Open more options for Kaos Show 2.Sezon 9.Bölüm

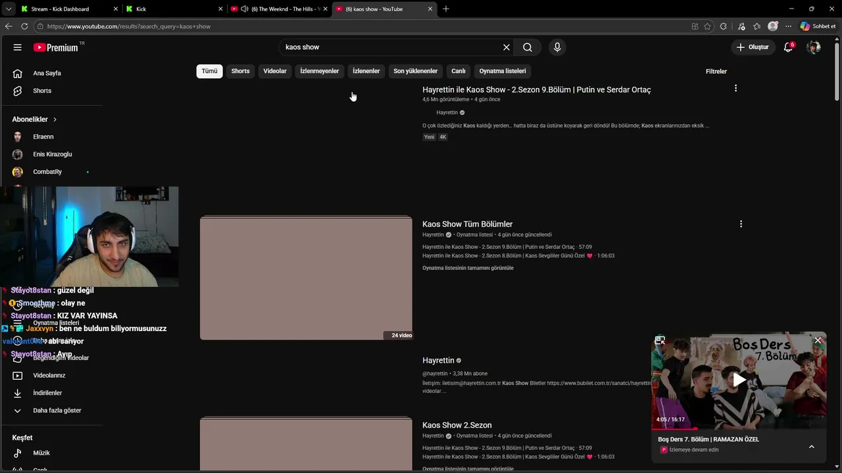(x=735, y=88)
